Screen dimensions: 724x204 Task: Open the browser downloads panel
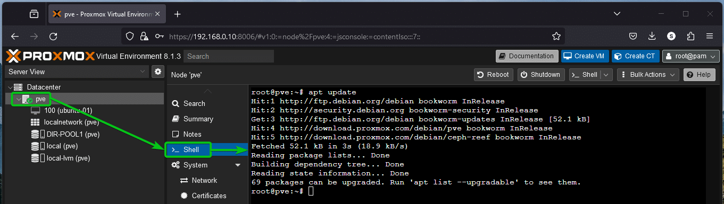(652, 37)
